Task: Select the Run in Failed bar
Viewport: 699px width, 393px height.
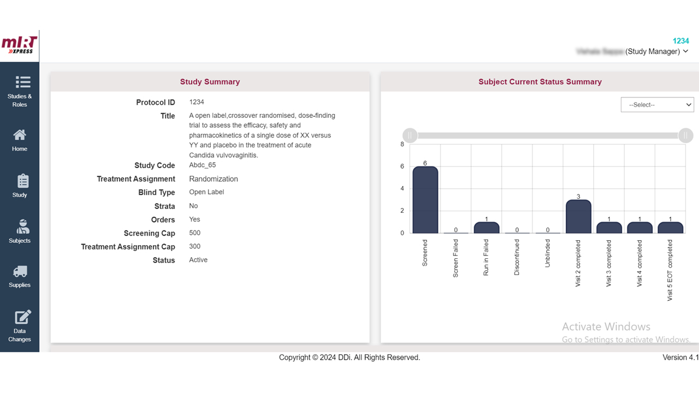Action: pos(486,228)
